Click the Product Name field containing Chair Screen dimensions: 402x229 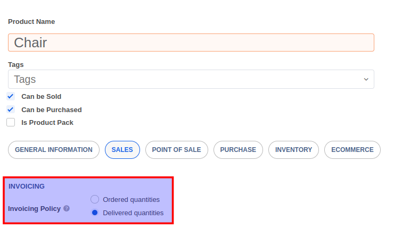point(191,43)
